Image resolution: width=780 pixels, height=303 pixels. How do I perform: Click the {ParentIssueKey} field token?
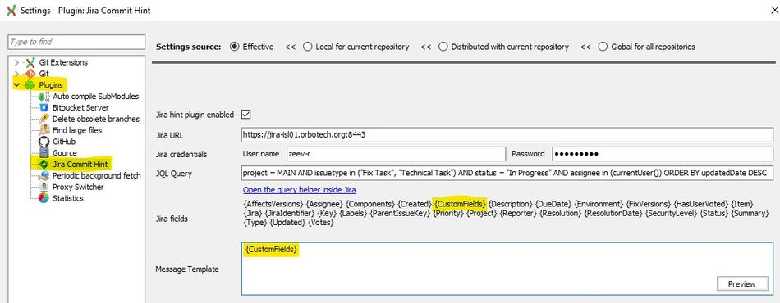click(401, 213)
